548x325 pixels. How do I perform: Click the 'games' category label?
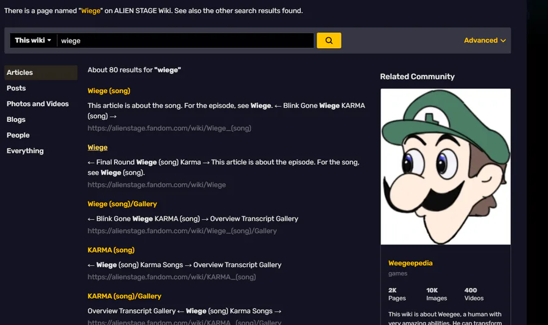[x=398, y=273]
